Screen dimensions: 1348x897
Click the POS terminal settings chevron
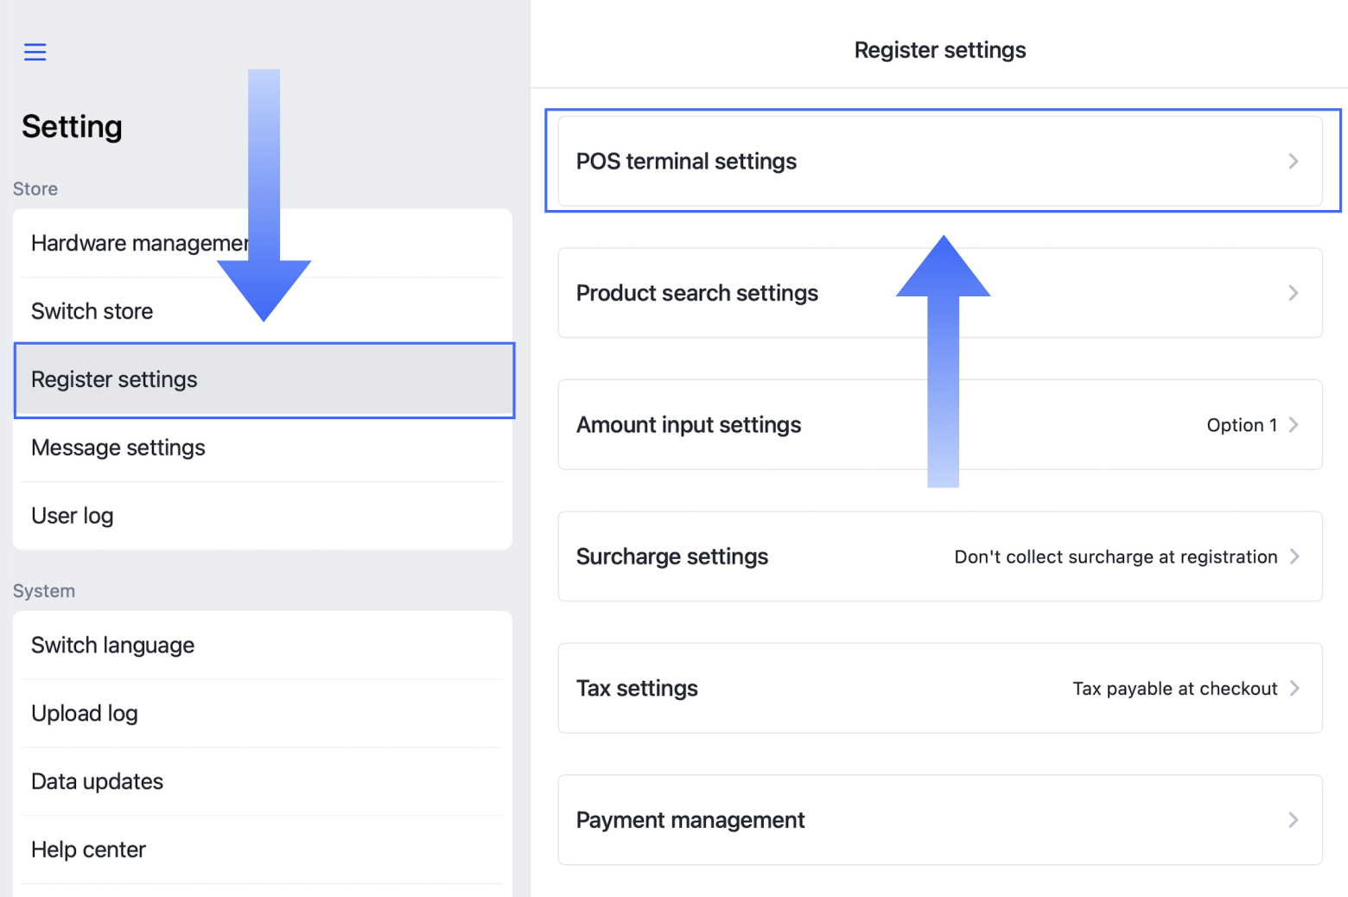(1293, 162)
